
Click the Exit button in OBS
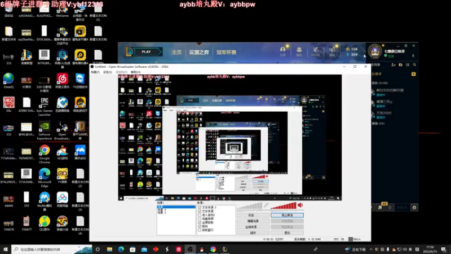(x=287, y=233)
